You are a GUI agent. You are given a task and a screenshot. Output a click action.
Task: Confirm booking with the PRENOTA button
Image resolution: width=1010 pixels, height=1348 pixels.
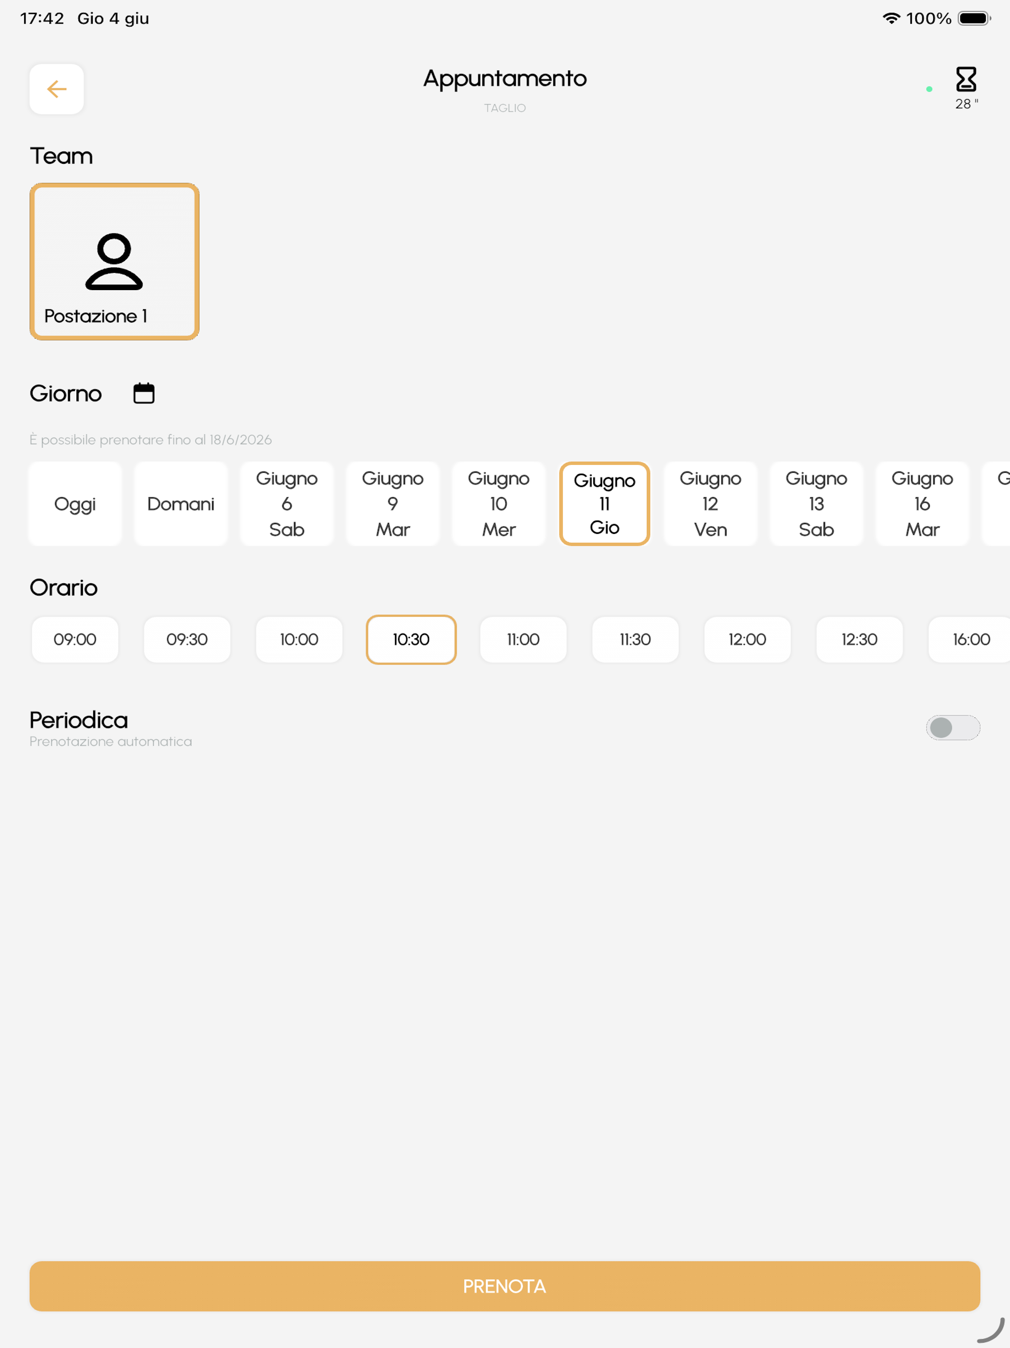[x=505, y=1286]
